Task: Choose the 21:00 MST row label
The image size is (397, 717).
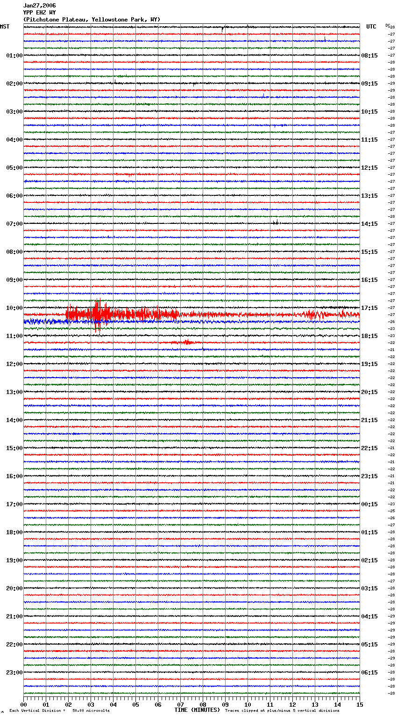Action: pos(14,617)
